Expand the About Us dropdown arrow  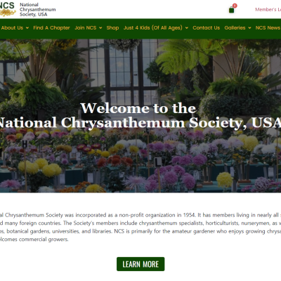[27, 28]
